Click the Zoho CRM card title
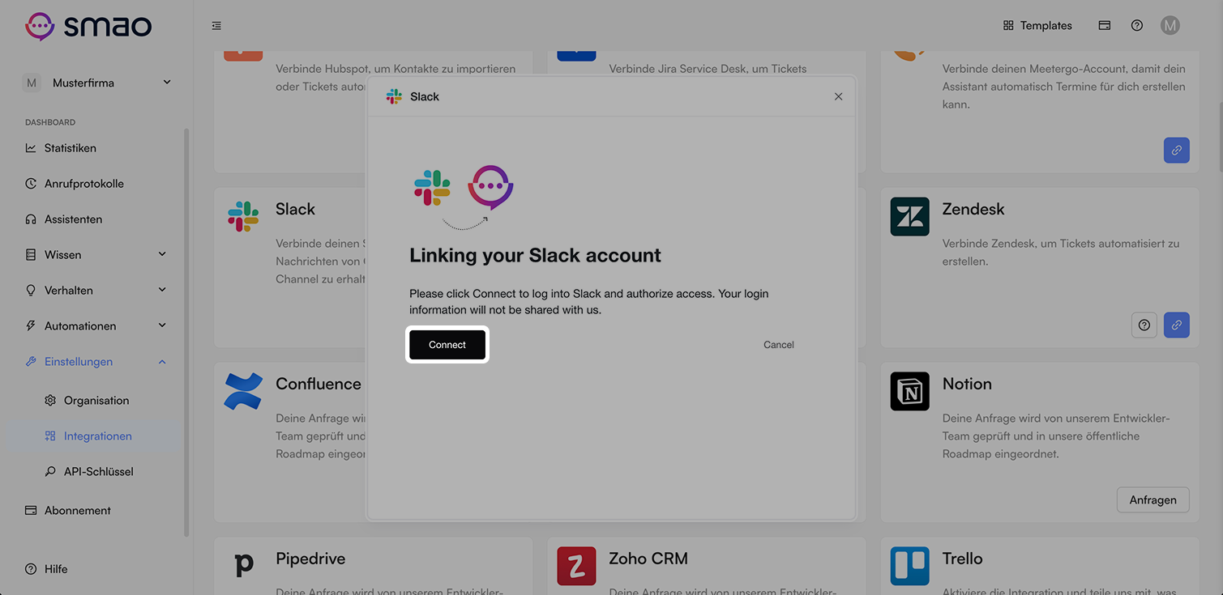The width and height of the screenshot is (1223, 595). pyautogui.click(x=648, y=559)
